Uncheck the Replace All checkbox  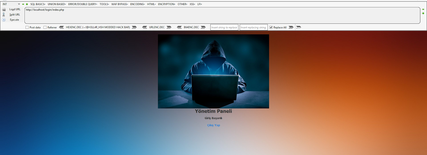(x=271, y=27)
